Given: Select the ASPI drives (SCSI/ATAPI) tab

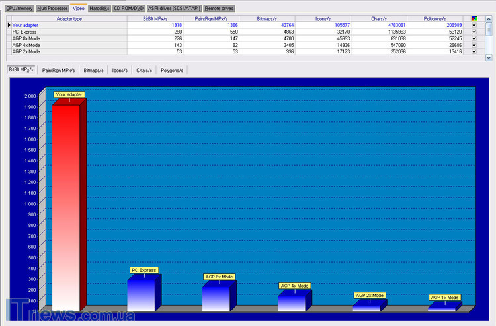Looking at the screenshot, I should pos(174,8).
